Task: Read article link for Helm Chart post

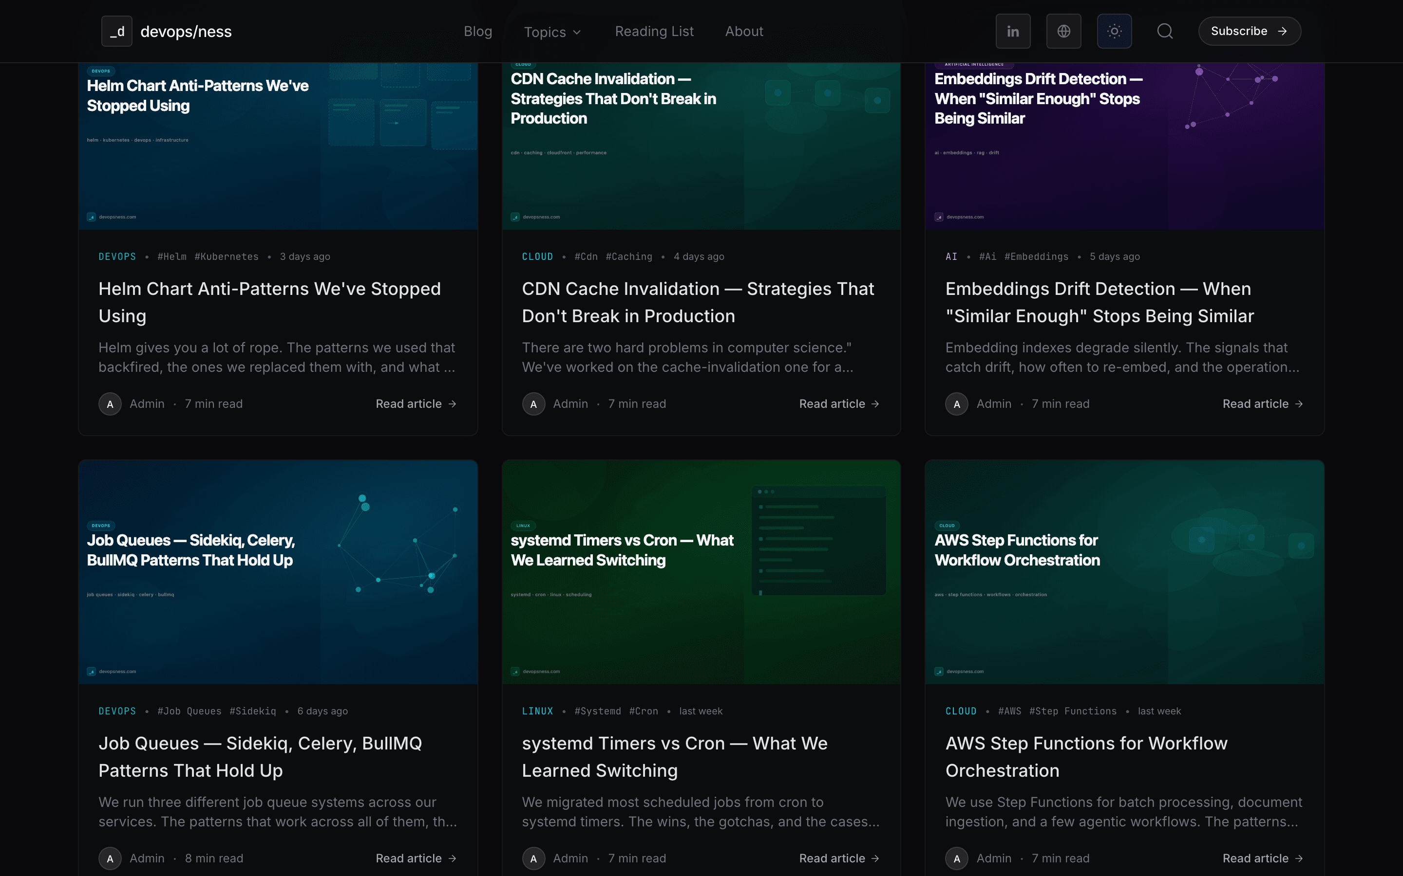Action: pos(416,404)
